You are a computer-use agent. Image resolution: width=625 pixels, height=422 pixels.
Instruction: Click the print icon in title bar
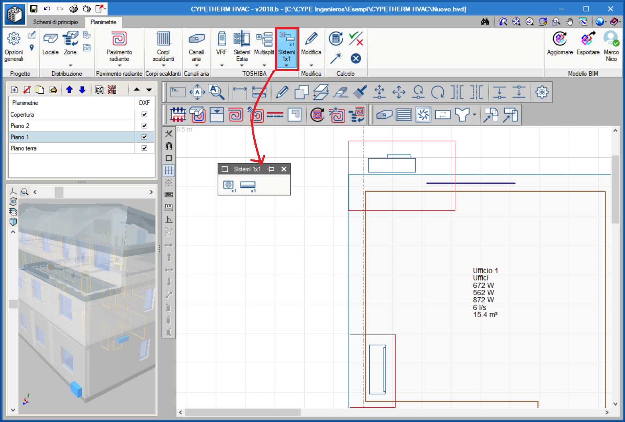pos(74,9)
